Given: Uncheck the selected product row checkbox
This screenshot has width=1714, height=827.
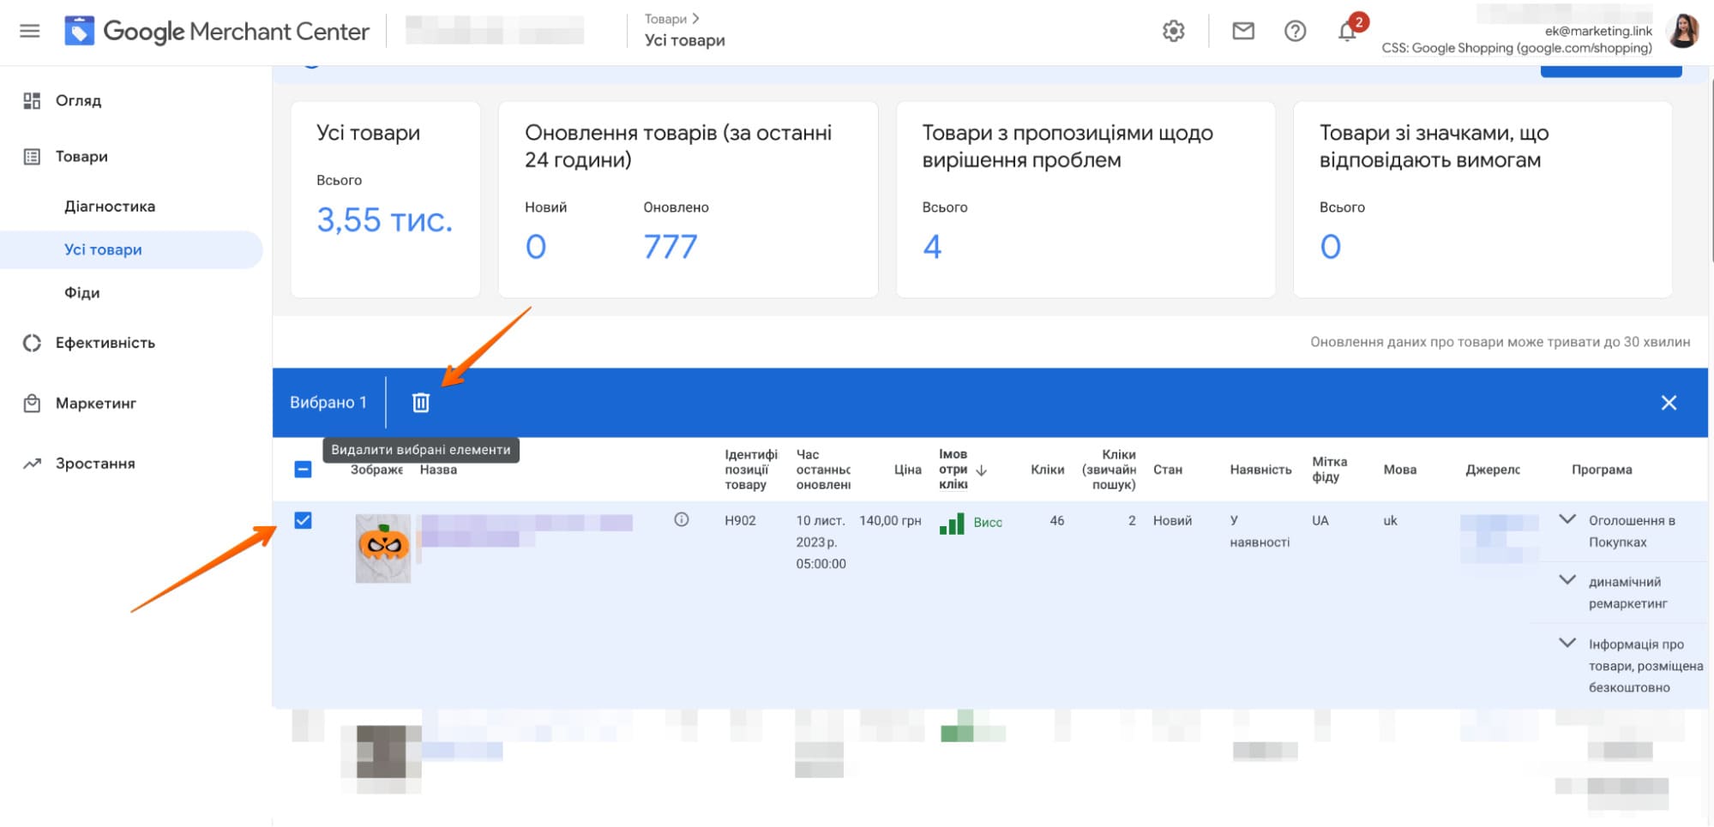Looking at the screenshot, I should (304, 520).
